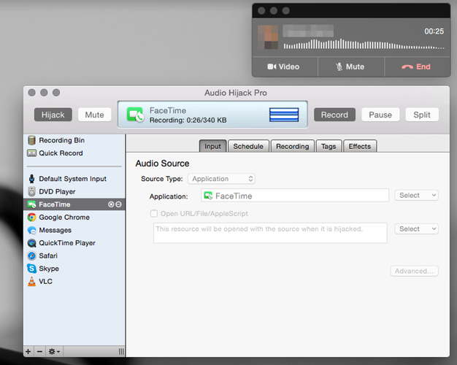457x365 pixels.
Task: Toggle Mute in Audio Hijack toolbar
Action: (x=94, y=115)
